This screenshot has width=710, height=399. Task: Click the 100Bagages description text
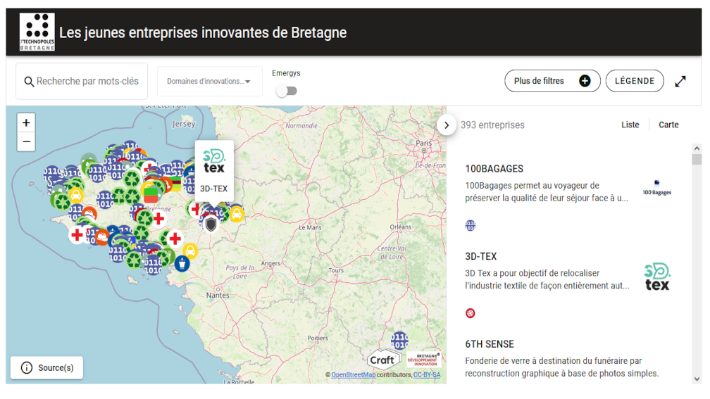click(547, 192)
